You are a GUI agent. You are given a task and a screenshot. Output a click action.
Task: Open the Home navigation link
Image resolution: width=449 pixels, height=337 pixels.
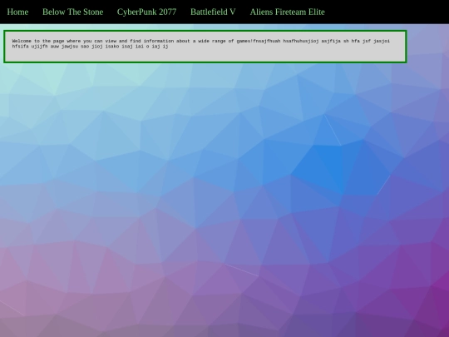pyautogui.click(x=17, y=12)
